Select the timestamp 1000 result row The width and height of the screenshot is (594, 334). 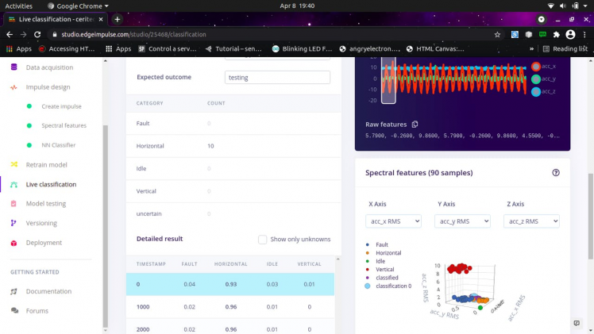coord(230,307)
